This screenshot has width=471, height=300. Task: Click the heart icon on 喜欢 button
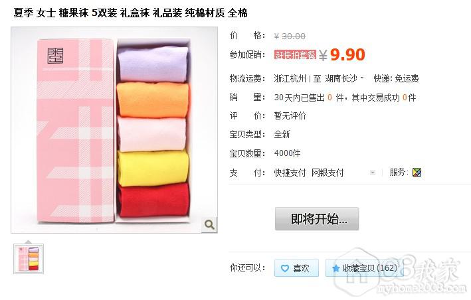point(284,268)
